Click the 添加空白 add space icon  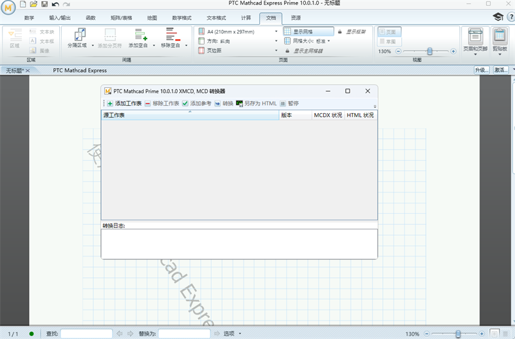141,35
